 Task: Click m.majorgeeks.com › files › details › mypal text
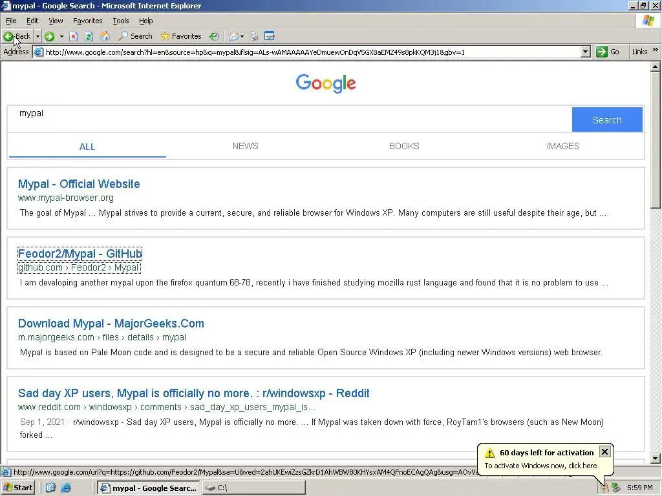(101, 337)
